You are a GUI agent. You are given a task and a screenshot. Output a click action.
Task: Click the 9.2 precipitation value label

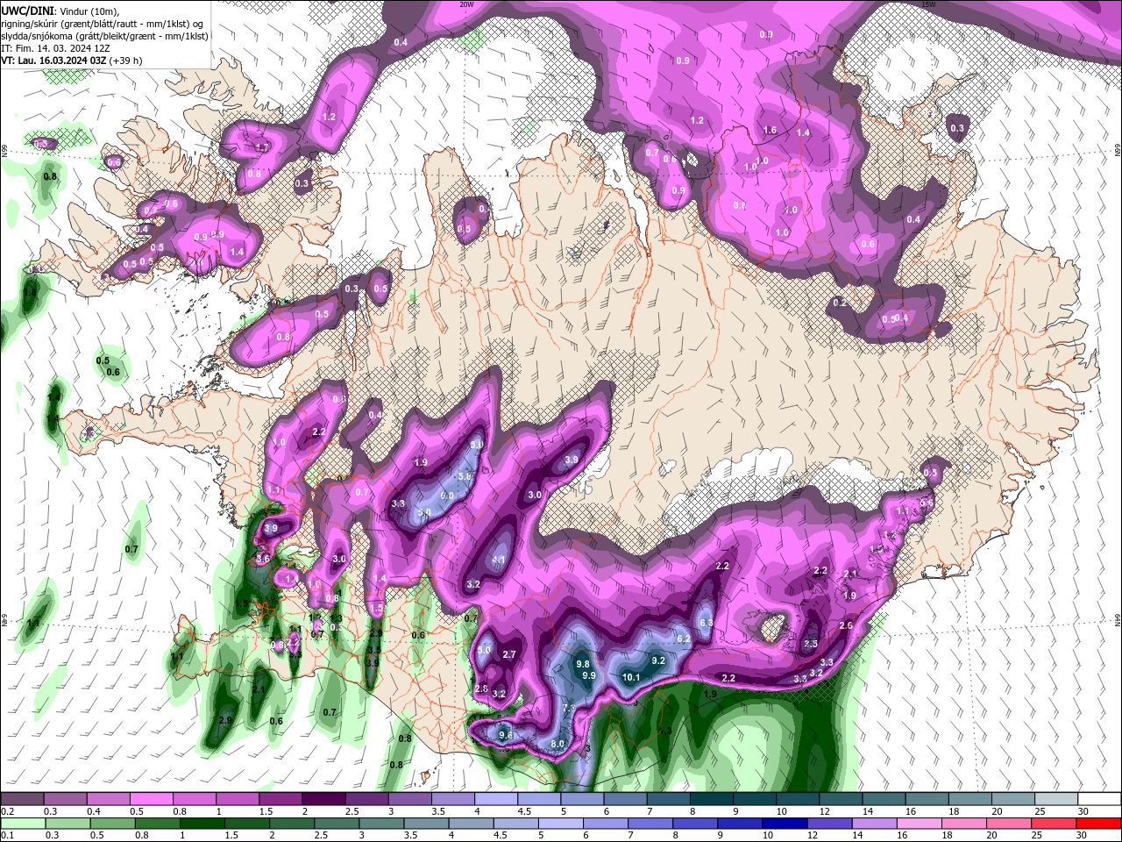coord(658,660)
